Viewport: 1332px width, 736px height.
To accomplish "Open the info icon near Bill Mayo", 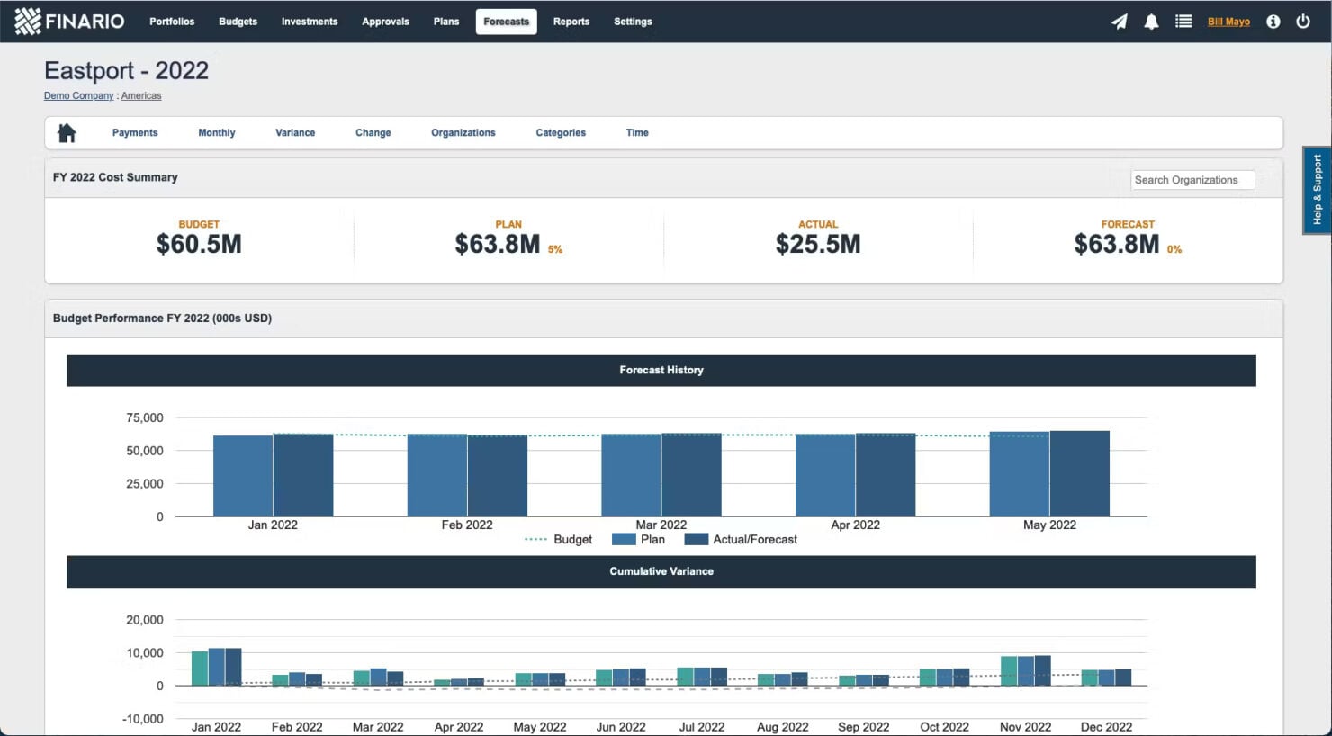I will pos(1273,21).
